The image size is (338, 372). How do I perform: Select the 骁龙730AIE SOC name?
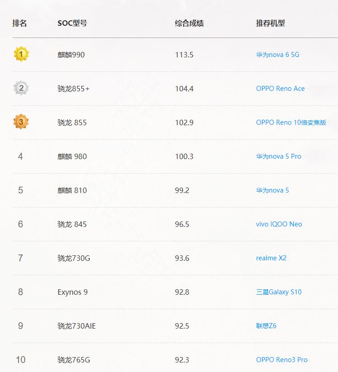(x=77, y=326)
